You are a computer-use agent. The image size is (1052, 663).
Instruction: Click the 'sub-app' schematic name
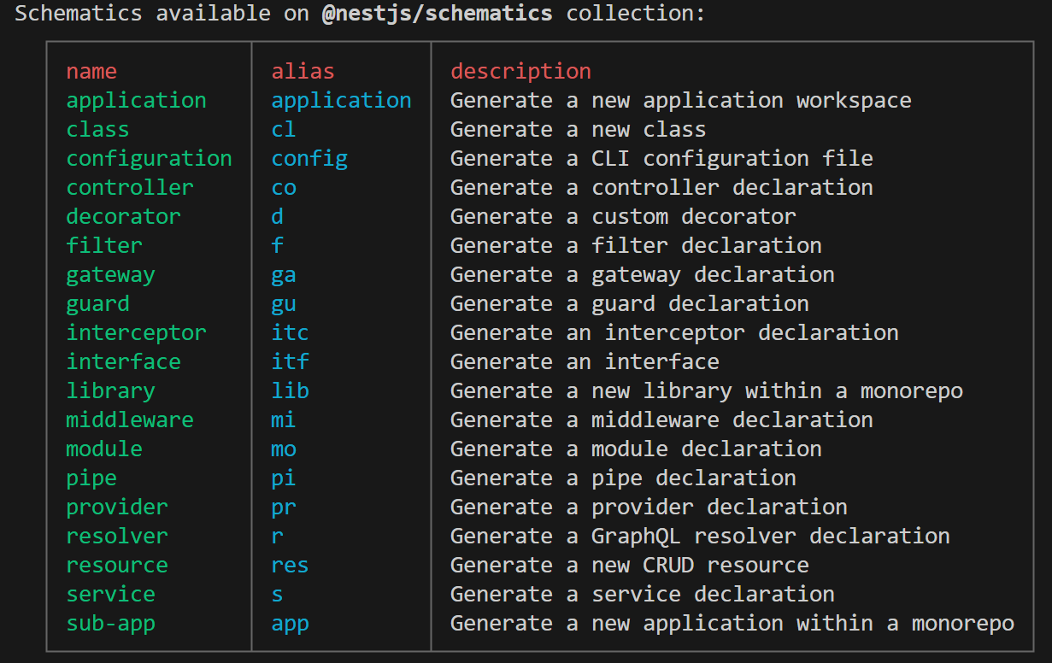coord(111,624)
